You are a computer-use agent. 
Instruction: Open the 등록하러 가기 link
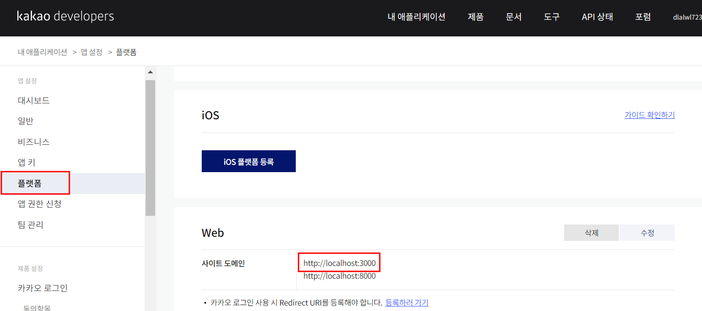(x=407, y=302)
